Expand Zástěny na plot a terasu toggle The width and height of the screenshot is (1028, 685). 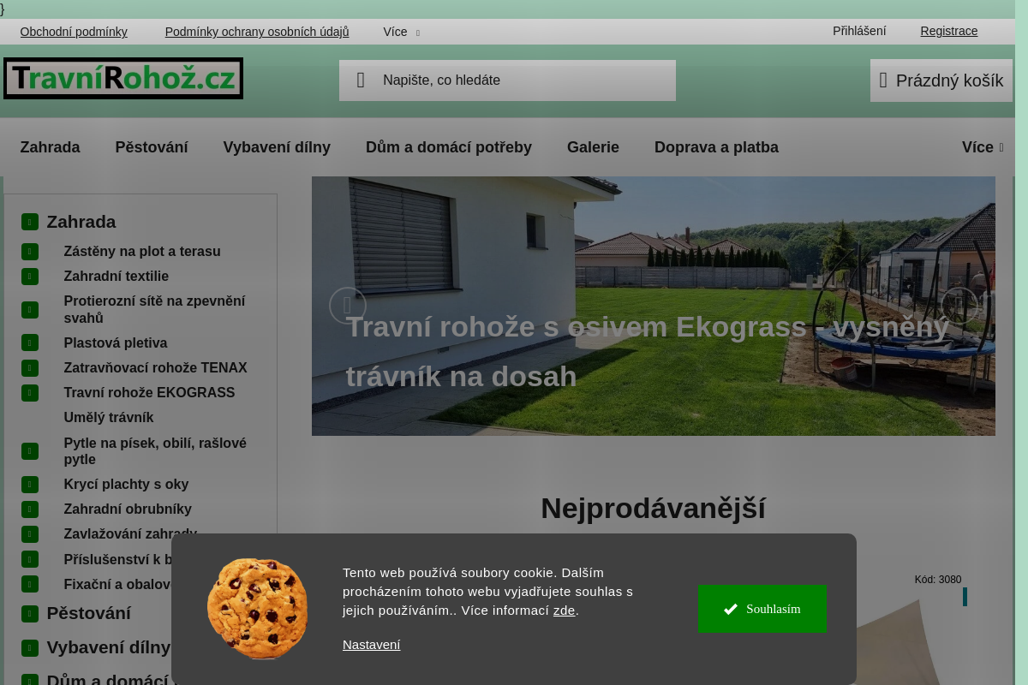tap(30, 252)
